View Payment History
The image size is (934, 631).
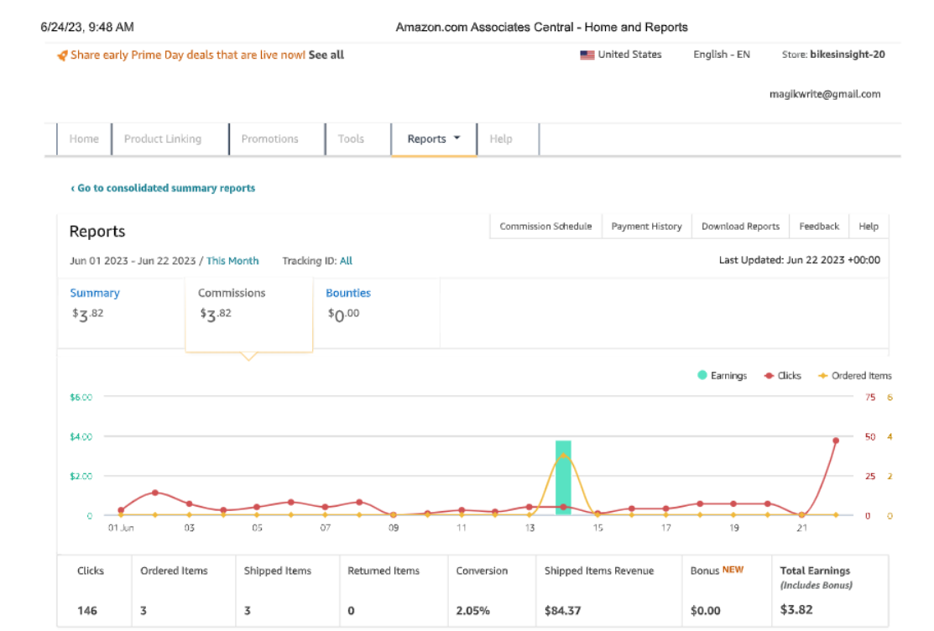[x=647, y=227]
